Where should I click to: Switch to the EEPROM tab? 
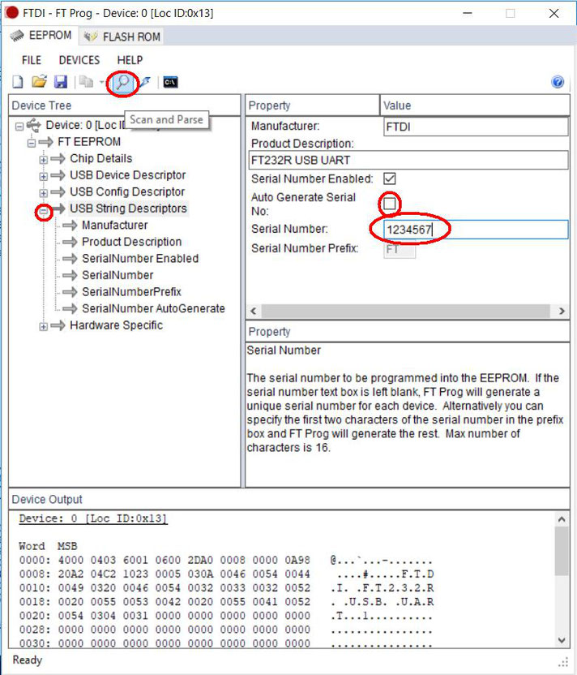pyautogui.click(x=41, y=36)
